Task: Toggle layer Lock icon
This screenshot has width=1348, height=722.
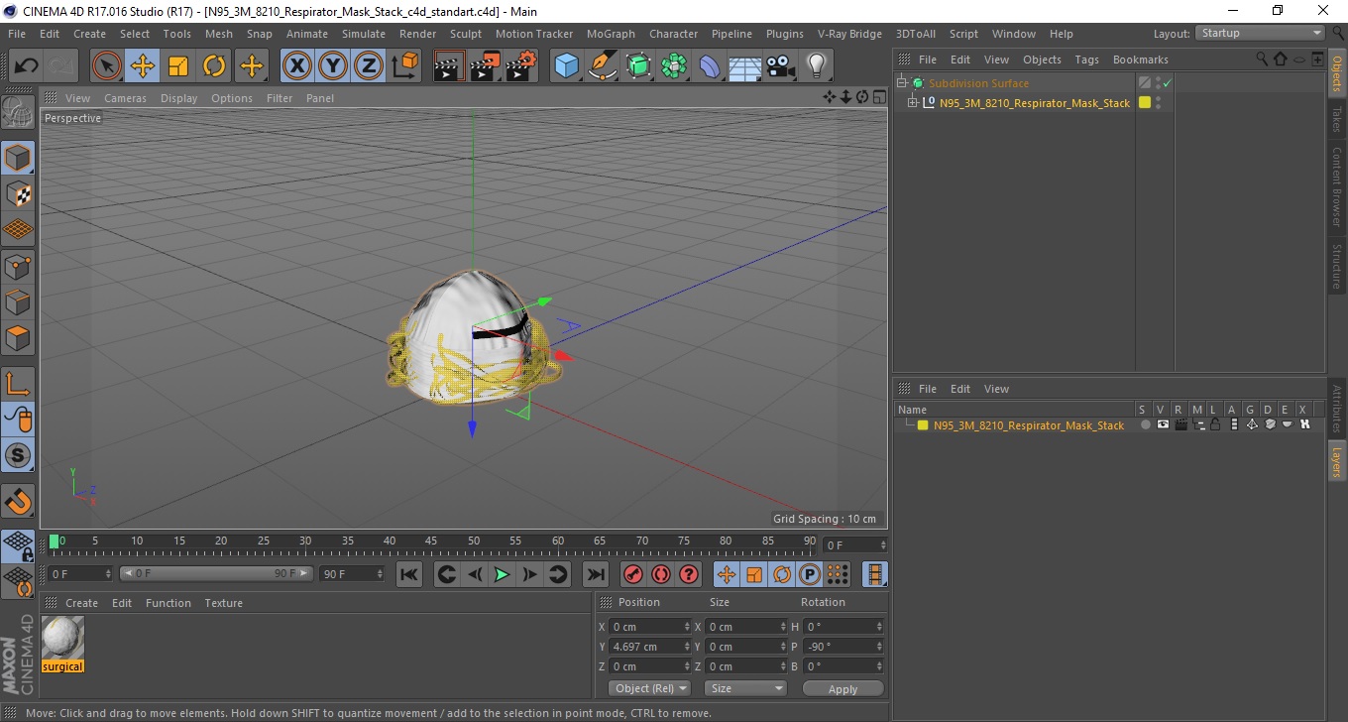Action: (1215, 424)
